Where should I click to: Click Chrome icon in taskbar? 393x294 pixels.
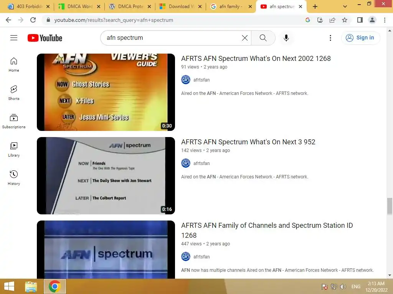(54, 286)
